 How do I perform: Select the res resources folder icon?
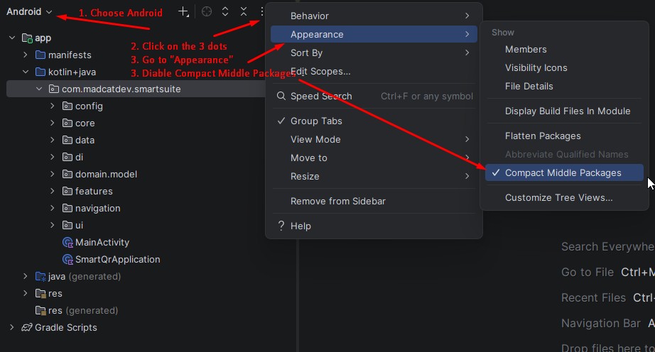pyautogui.click(x=40, y=294)
